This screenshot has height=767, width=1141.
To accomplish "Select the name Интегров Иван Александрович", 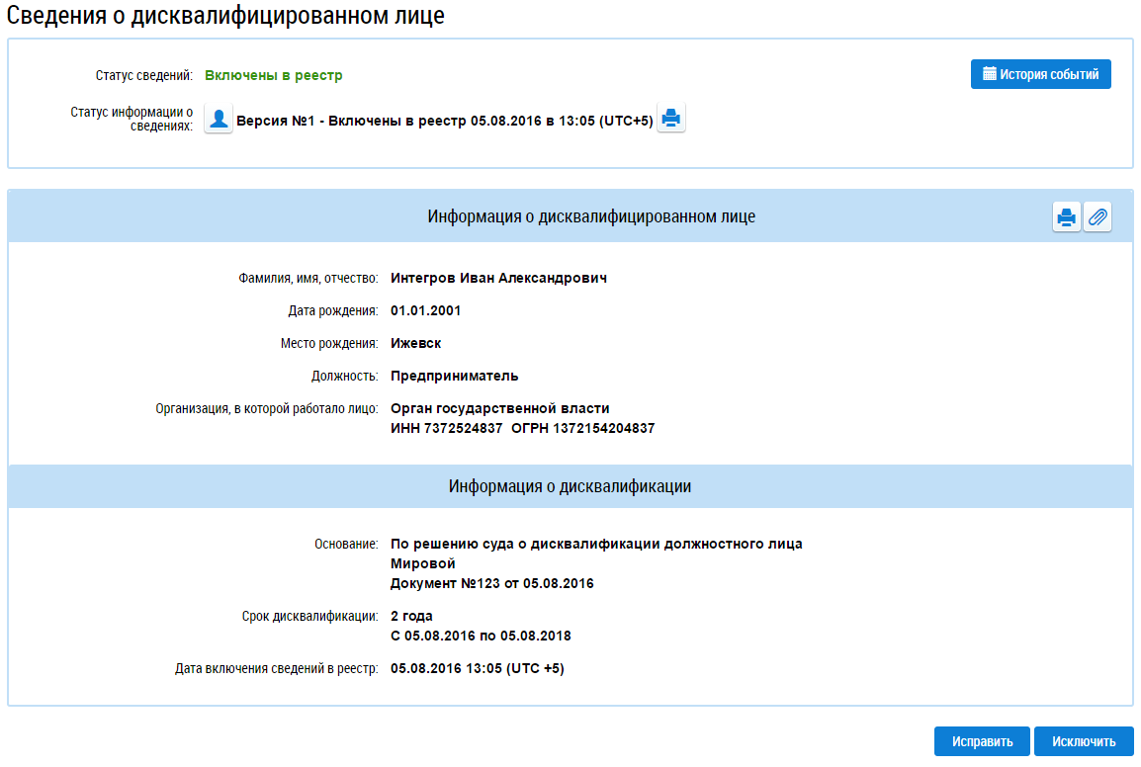I will tap(498, 278).
